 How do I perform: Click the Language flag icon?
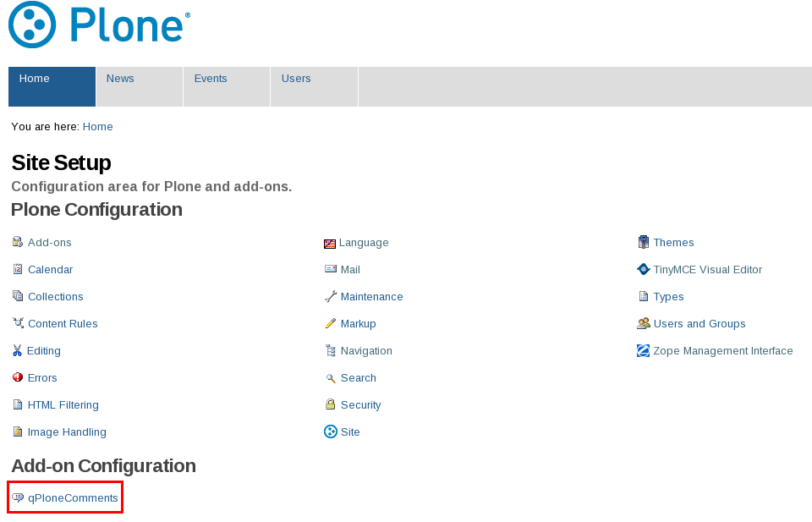[x=330, y=244]
